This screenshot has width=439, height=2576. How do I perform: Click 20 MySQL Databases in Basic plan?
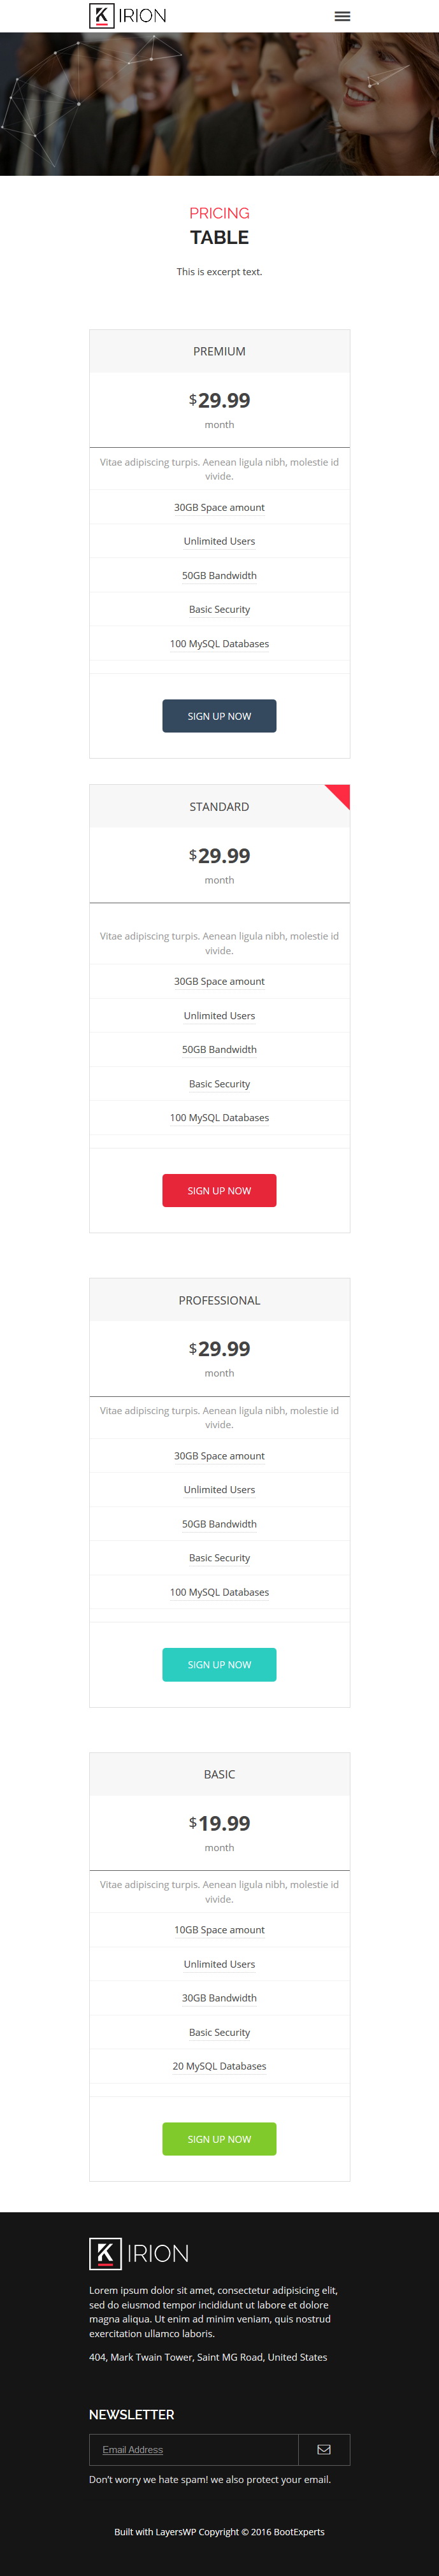click(219, 2066)
